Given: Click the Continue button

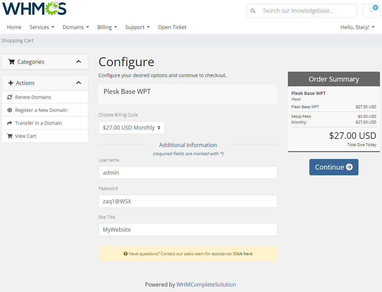Looking at the screenshot, I should (x=334, y=167).
